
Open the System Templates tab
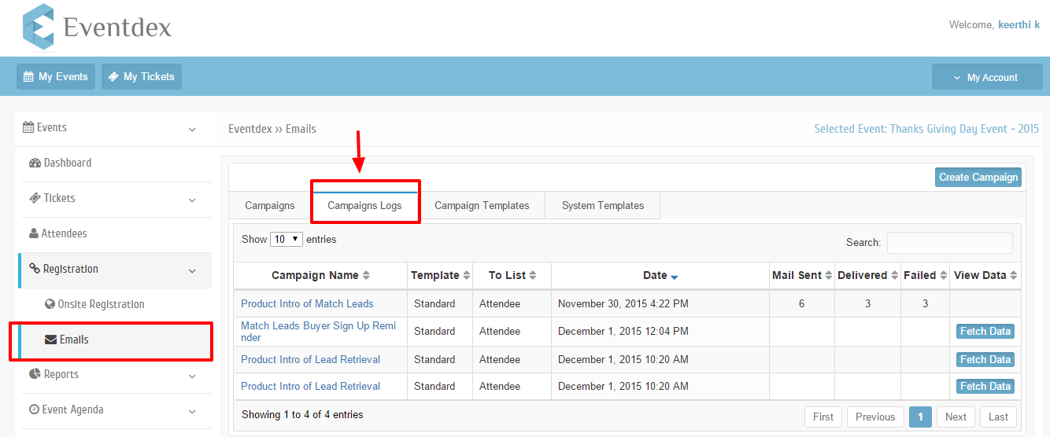(x=603, y=205)
